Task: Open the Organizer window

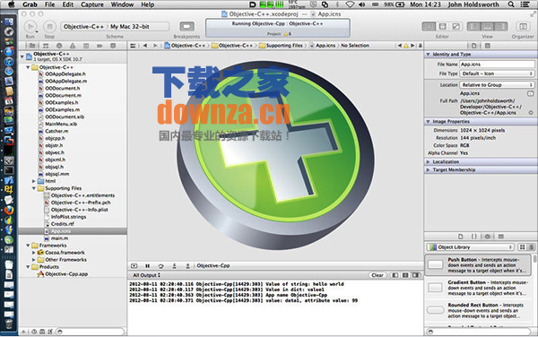Action: pos(523,27)
